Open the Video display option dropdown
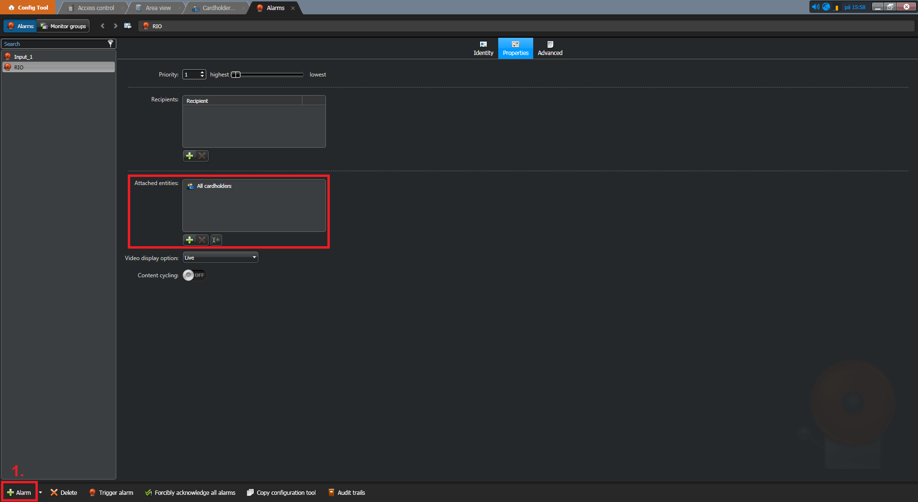Viewport: 918px width, 502px height. [220, 258]
